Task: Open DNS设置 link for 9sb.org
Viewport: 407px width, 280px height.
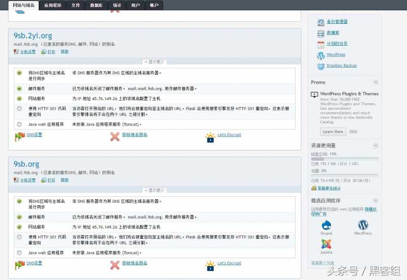Action: click(34, 263)
